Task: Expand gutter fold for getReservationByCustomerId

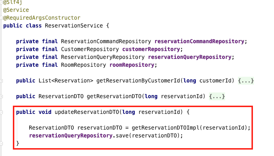Action: pos(1,81)
